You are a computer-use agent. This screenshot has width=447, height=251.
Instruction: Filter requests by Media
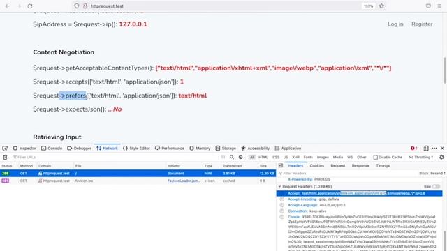pos(338,157)
